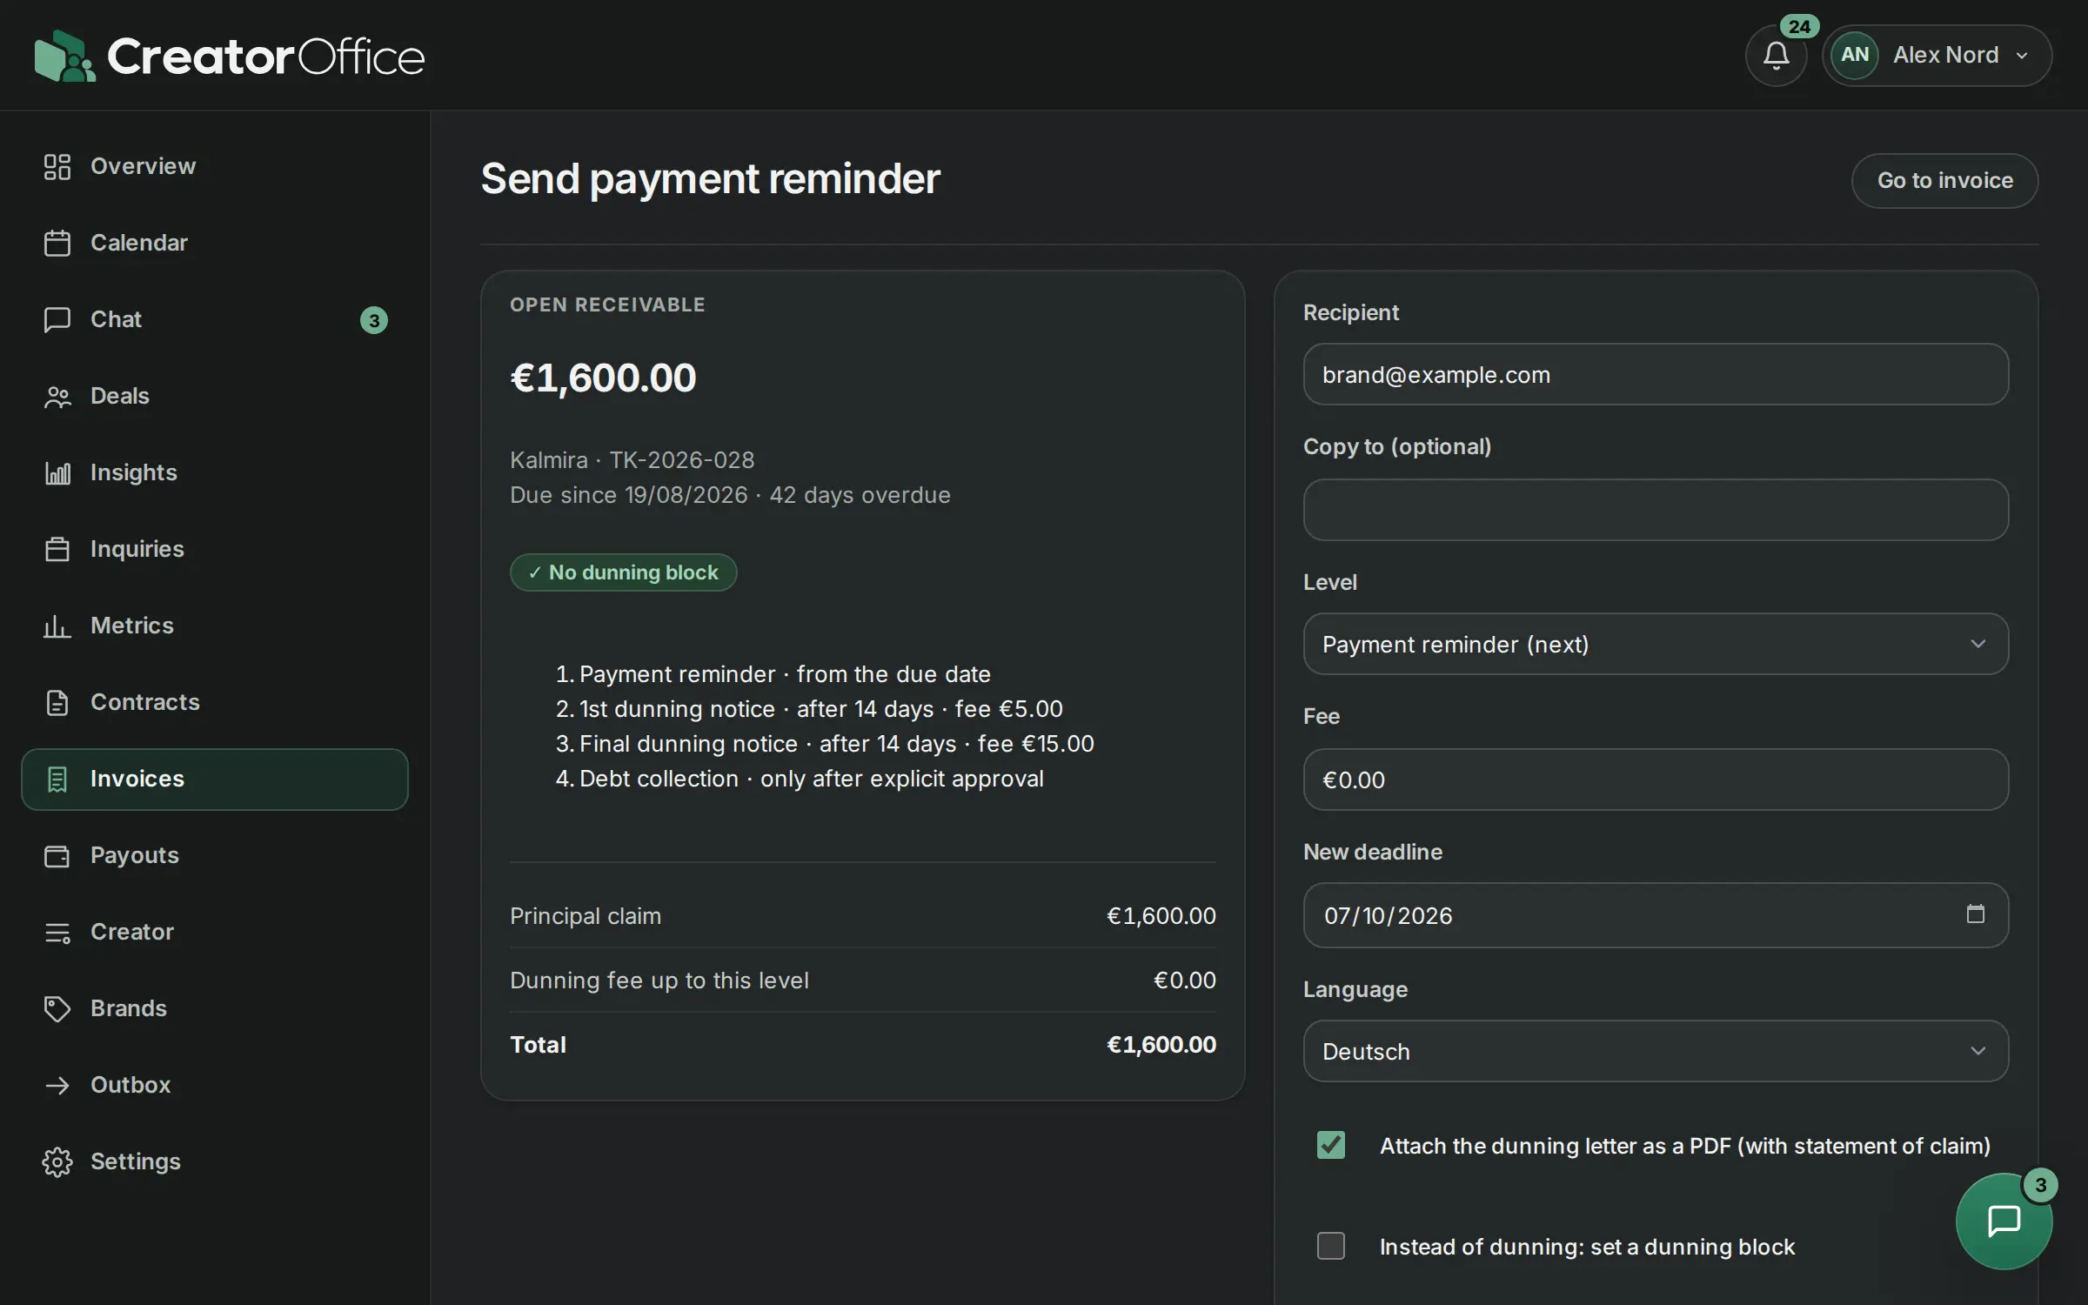Click the Outbox arrow icon

click(x=57, y=1086)
